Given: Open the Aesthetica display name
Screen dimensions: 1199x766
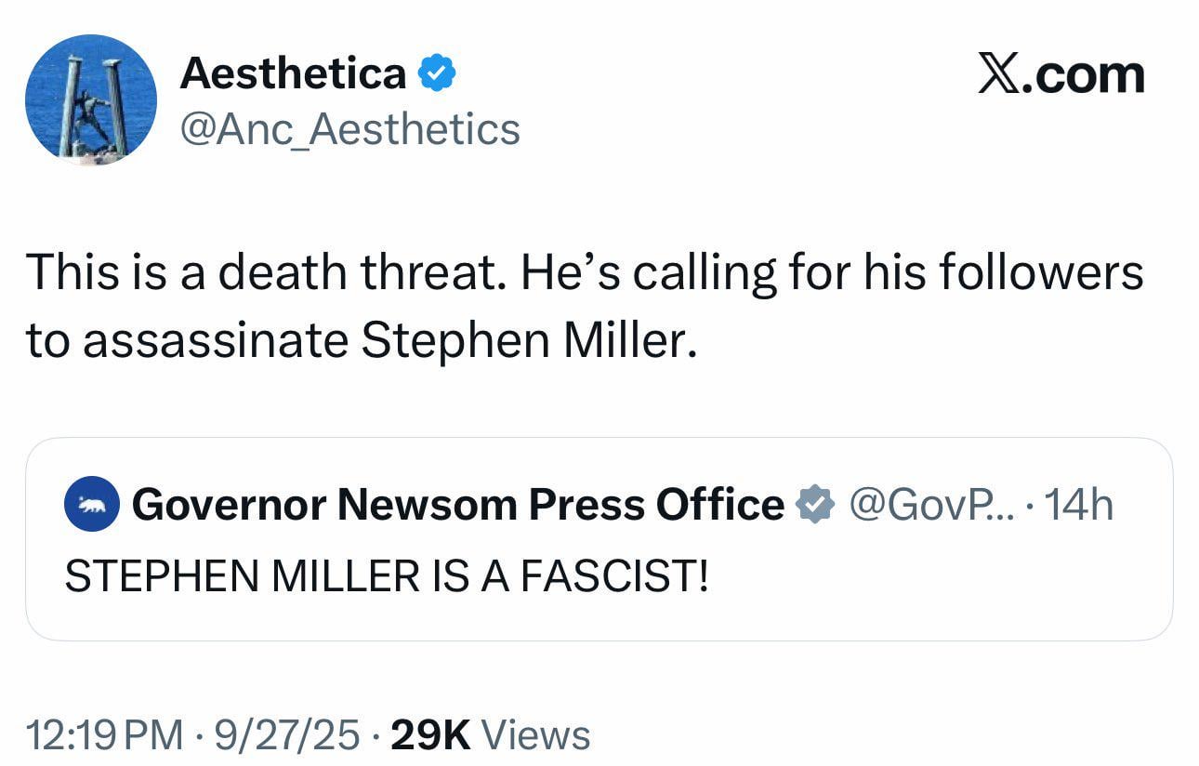Looking at the screenshot, I should click(x=293, y=73).
